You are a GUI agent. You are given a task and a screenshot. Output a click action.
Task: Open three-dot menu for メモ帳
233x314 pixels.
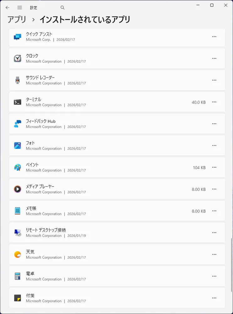pos(214,211)
